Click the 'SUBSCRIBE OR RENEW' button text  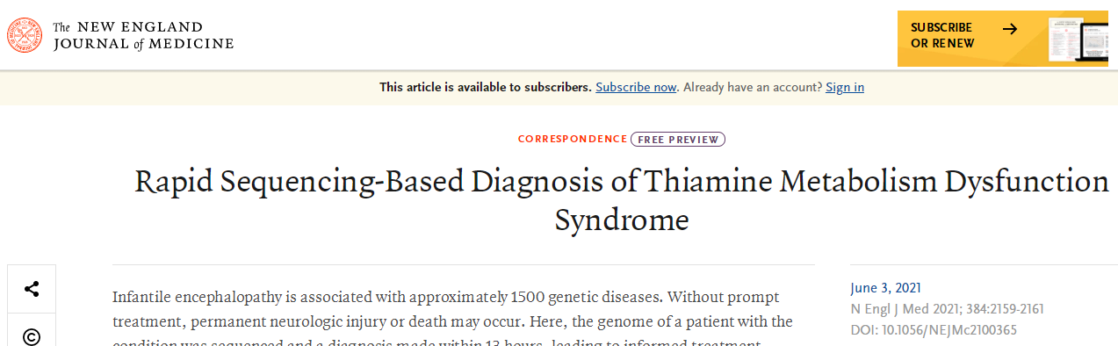pyautogui.click(x=942, y=35)
